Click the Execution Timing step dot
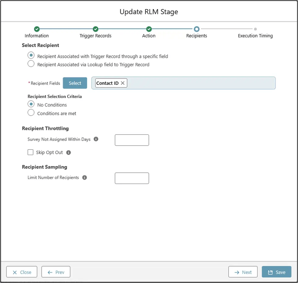 tap(255, 29)
